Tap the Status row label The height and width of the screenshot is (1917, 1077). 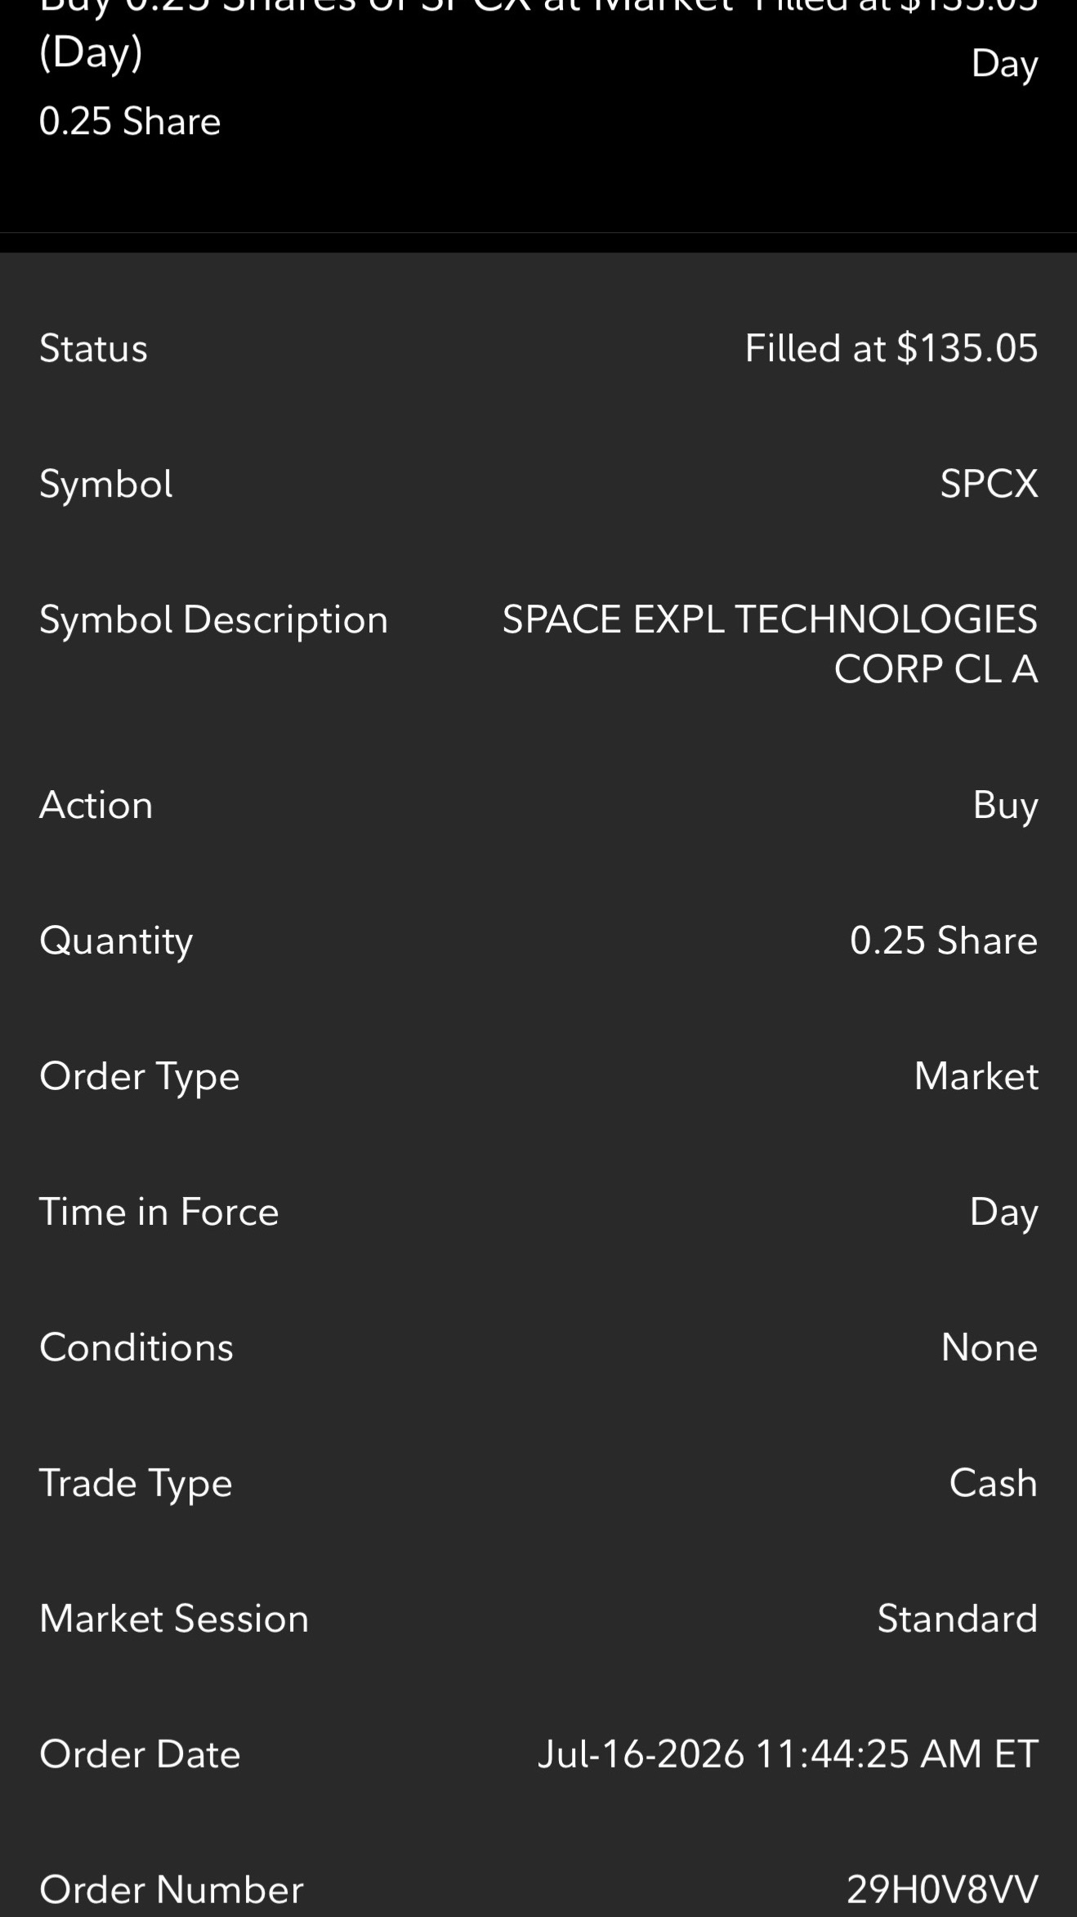93,348
